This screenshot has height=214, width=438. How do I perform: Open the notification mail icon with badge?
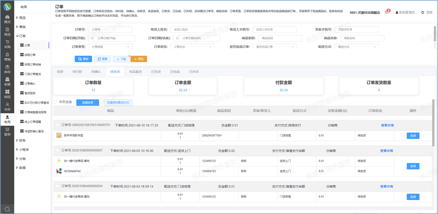pyautogui.click(x=387, y=12)
